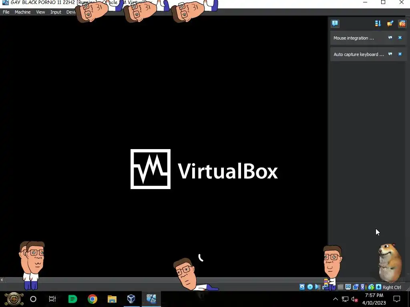Click the Right Ctrl host key label
Viewport: 410px width, 307px height.
click(392, 287)
